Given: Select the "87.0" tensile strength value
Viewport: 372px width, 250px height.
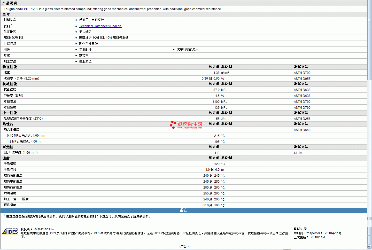Looking at the screenshot, I should coord(216,90).
